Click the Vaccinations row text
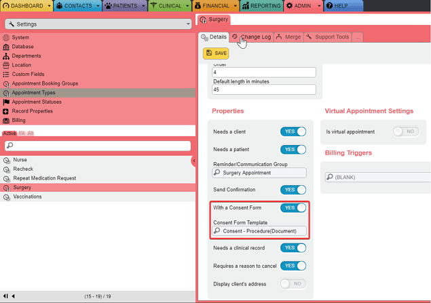 click(x=27, y=197)
